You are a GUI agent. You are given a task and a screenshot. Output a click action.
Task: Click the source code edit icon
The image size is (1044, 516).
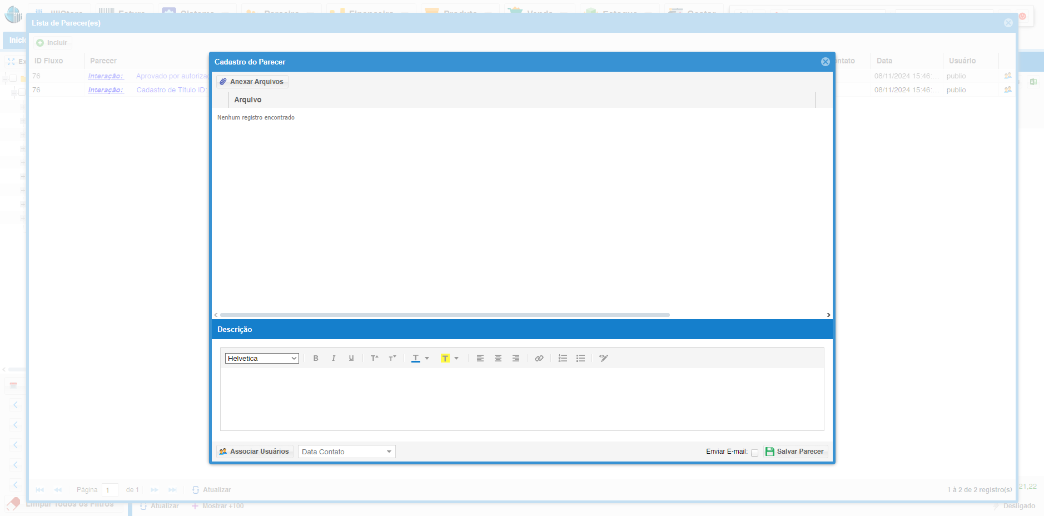(x=604, y=359)
